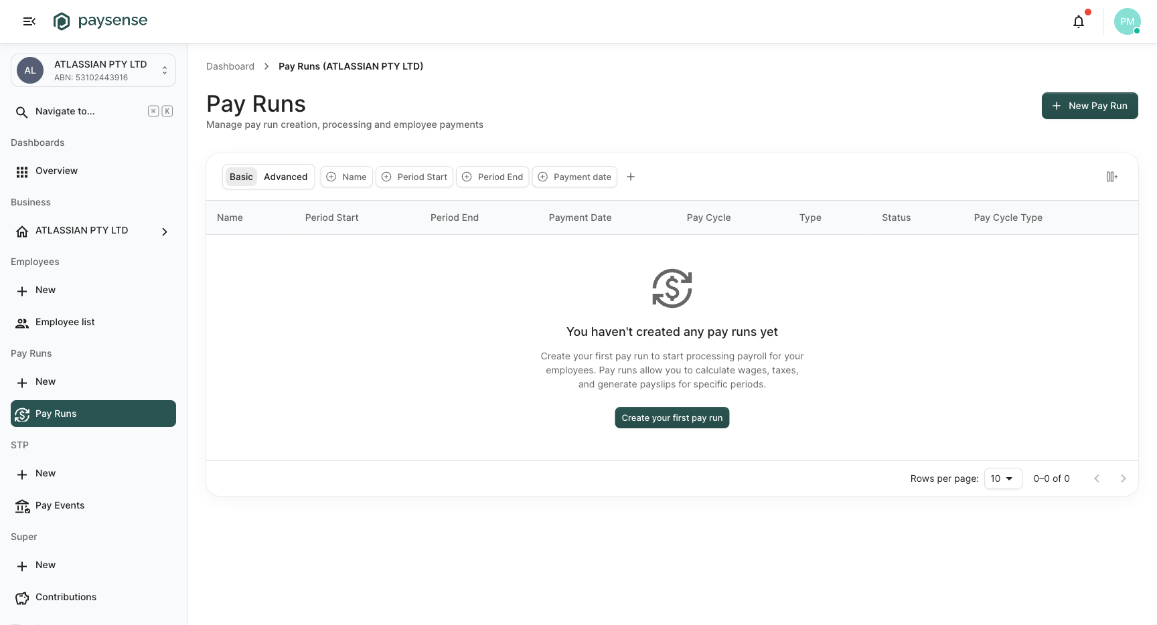The width and height of the screenshot is (1157, 625).
Task: Open the PM user avatar menu
Action: pyautogui.click(x=1128, y=21)
